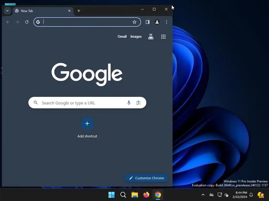Open the notifications bell

[251, 195]
